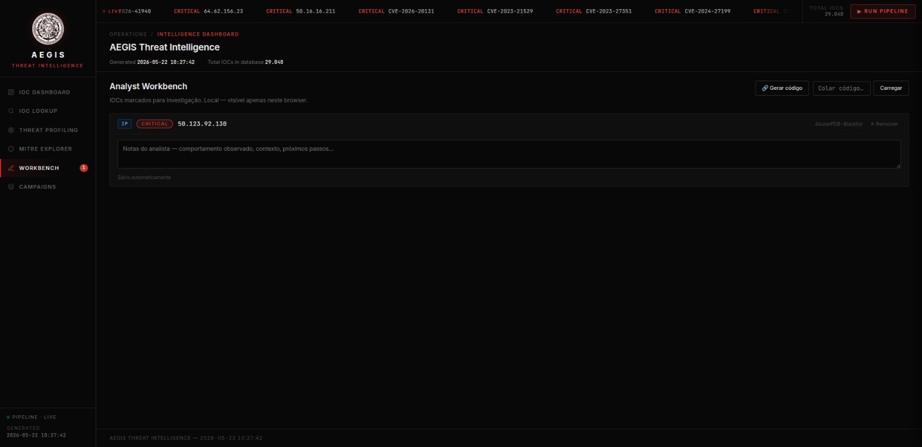Focus the Colar código input field
The image size is (922, 447).
point(841,88)
